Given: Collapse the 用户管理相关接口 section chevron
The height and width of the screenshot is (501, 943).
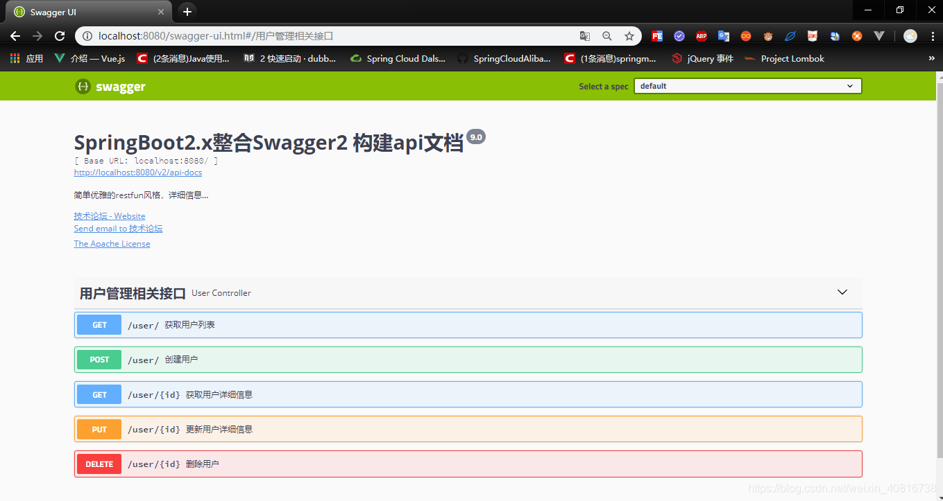Looking at the screenshot, I should pyautogui.click(x=842, y=292).
